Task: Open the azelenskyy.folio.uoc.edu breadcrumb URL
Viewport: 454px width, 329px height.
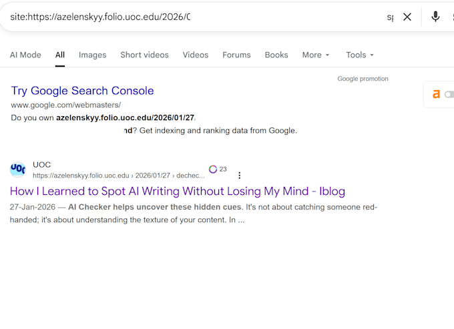Action: pyautogui.click(x=119, y=176)
